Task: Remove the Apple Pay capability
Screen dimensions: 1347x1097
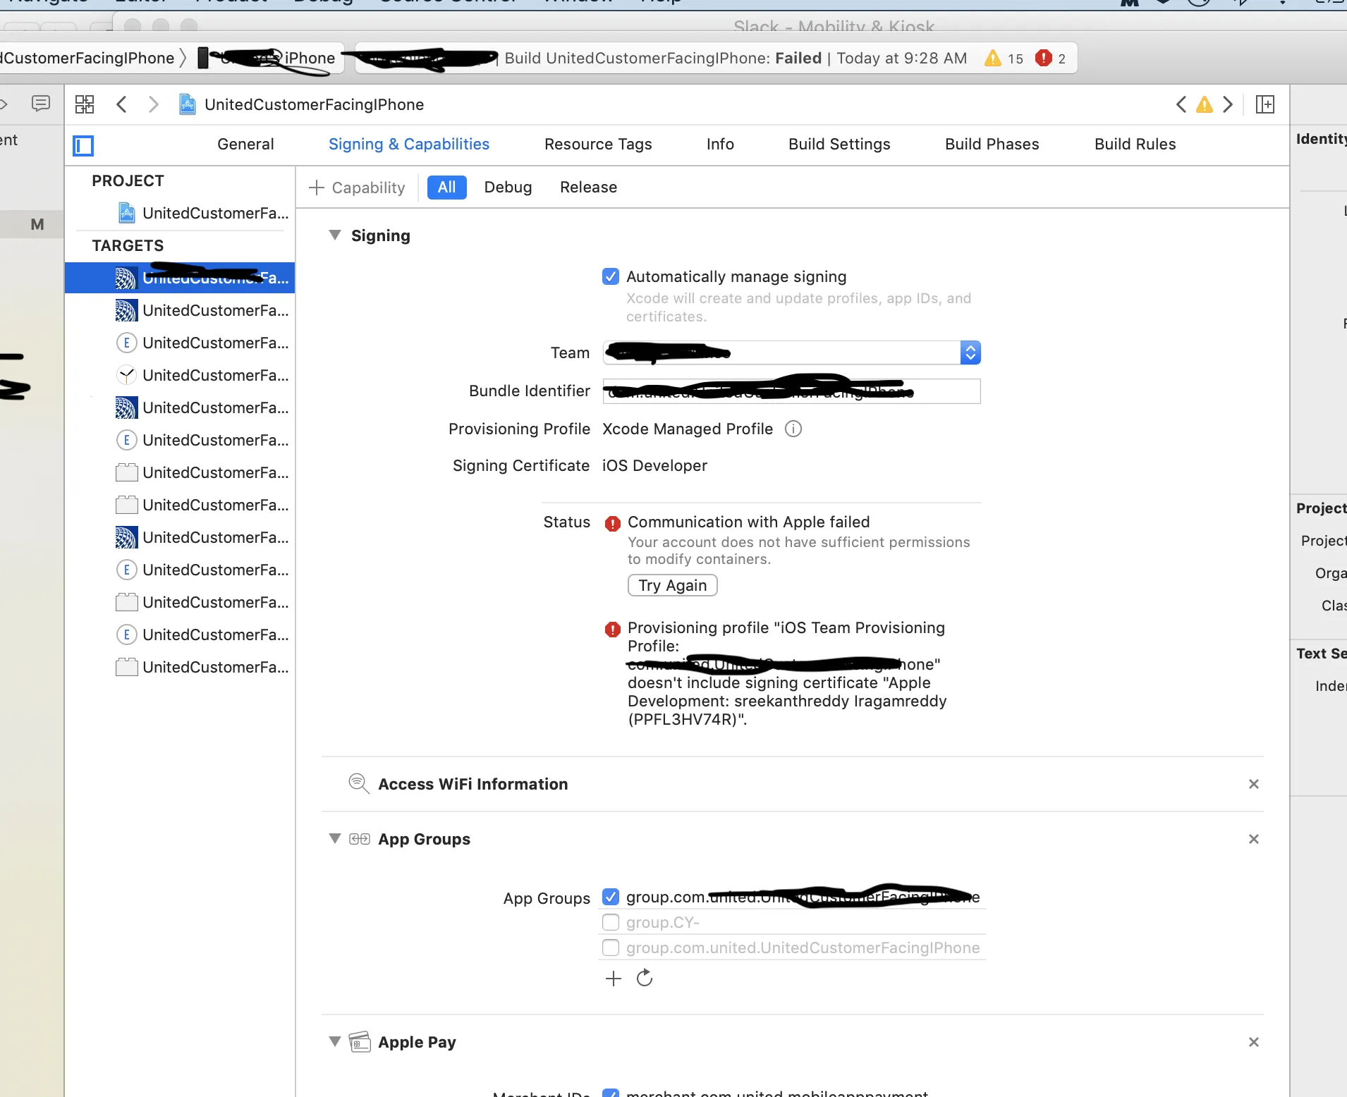Action: click(1254, 1042)
